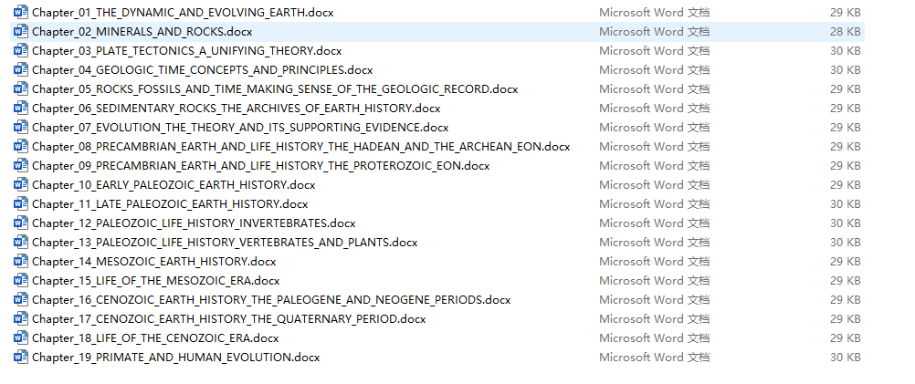Select Chapter_04_GEOLOGIC_TIME_CONCEPTS_AND_PRINCIPLES.docx
The image size is (915, 384).
click(x=203, y=70)
